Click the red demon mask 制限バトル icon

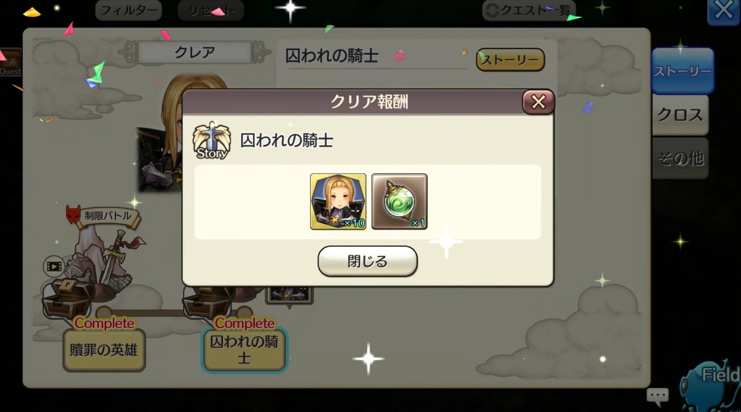coord(73,214)
